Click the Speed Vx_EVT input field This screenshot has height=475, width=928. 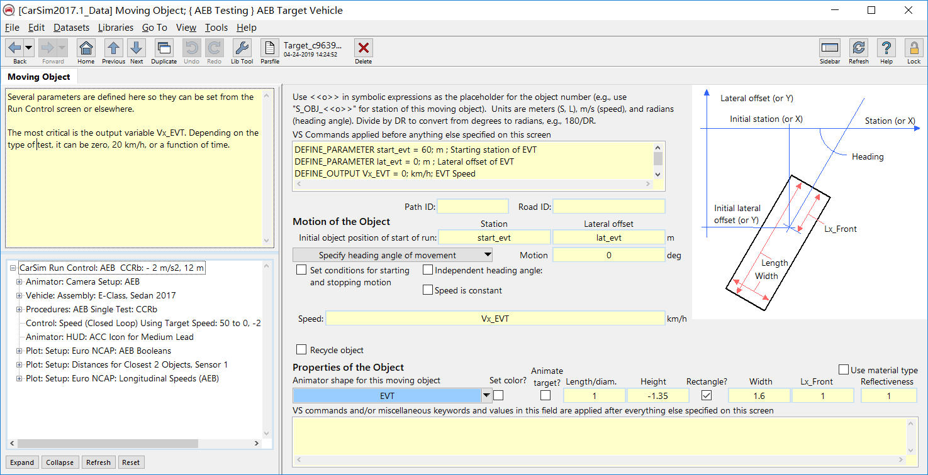click(495, 319)
